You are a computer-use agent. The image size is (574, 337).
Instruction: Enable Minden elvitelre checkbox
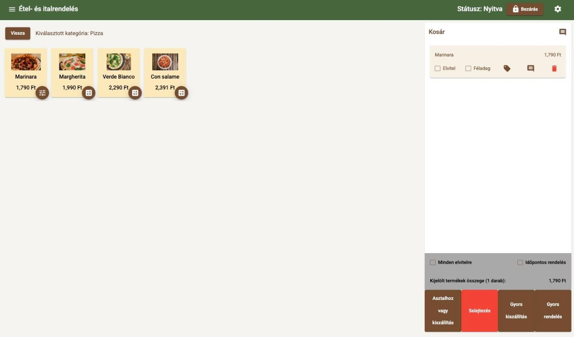pyautogui.click(x=433, y=262)
